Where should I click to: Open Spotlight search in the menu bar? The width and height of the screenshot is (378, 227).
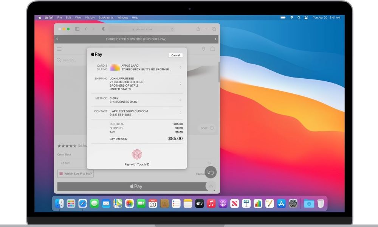tap(299, 18)
